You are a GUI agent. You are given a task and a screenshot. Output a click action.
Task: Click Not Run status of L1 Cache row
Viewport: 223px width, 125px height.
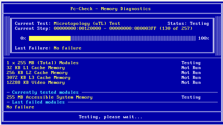(191, 68)
